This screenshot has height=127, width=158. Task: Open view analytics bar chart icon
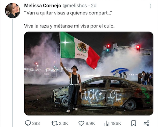(x=107, y=123)
